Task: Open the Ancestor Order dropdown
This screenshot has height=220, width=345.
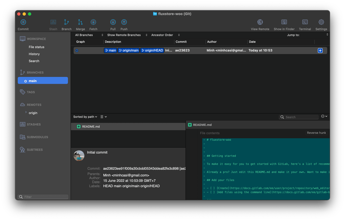Action: pyautogui.click(x=165, y=35)
